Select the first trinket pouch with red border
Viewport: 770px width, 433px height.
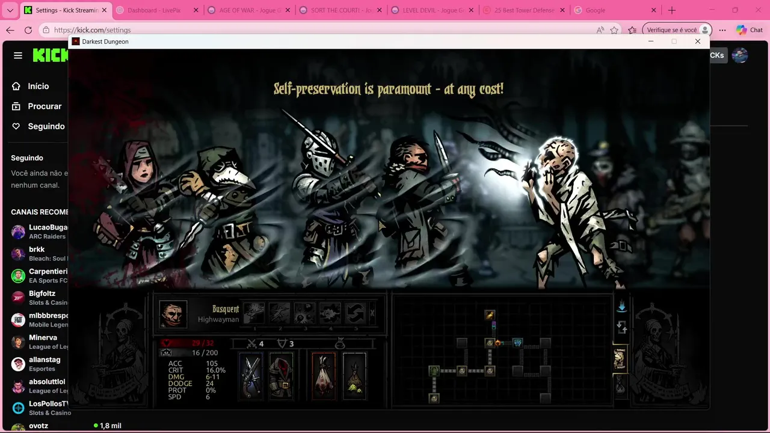point(324,375)
